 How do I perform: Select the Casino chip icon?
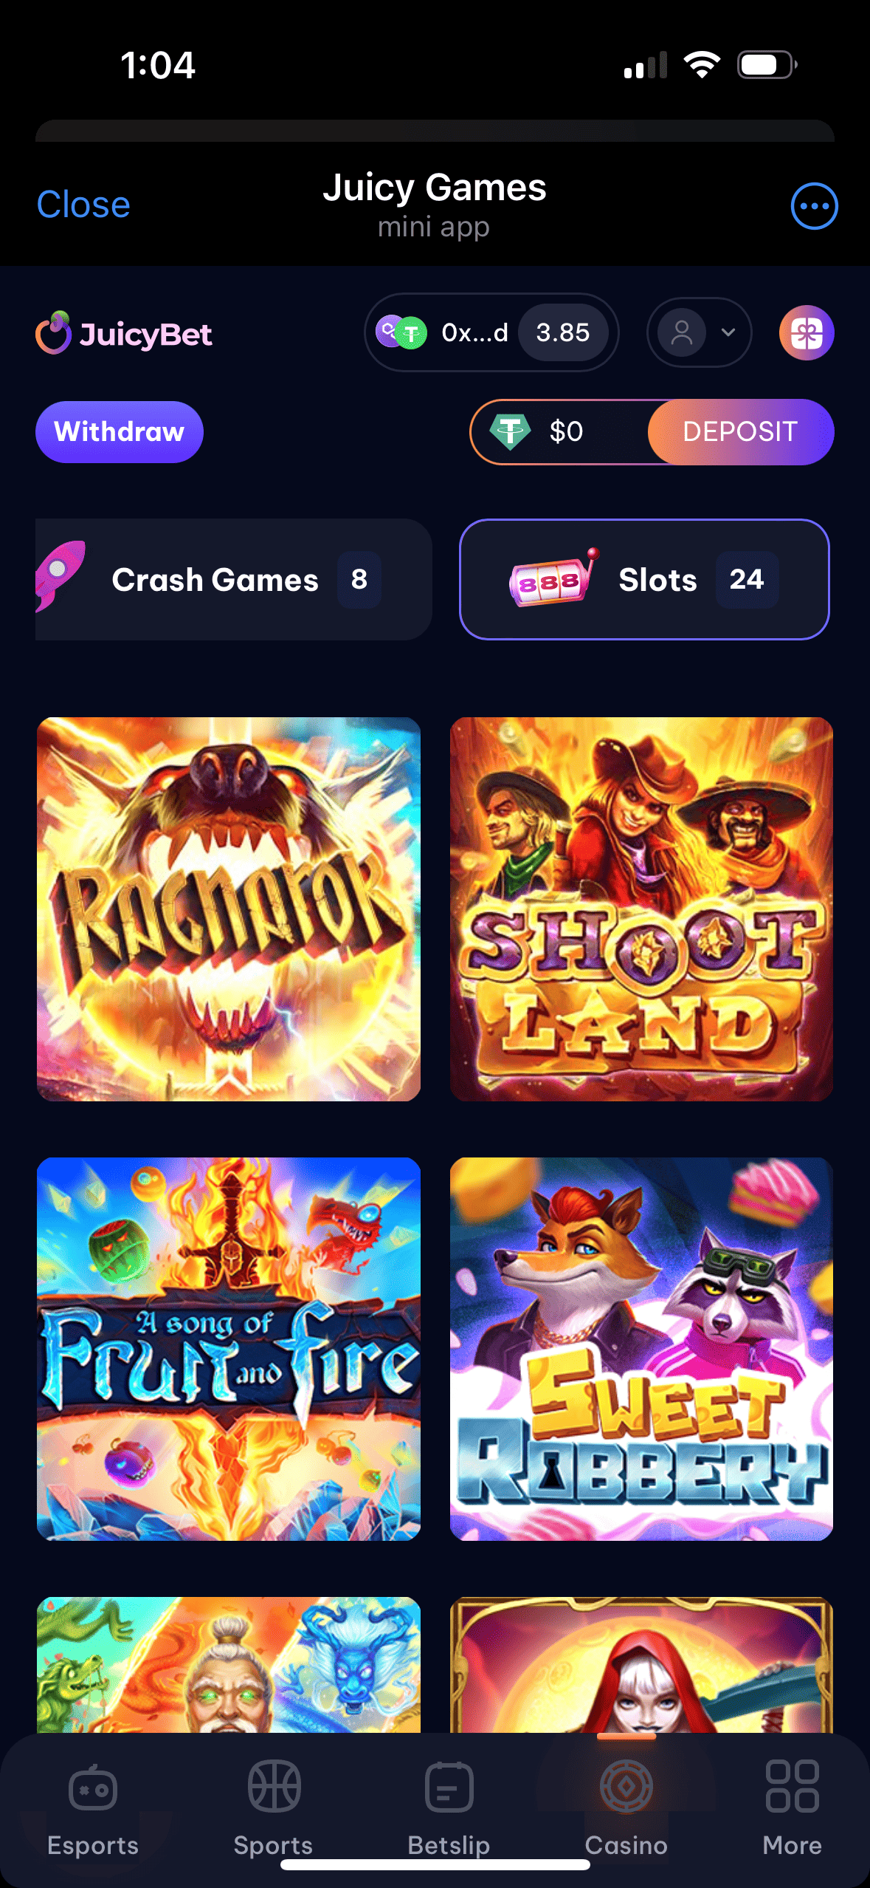click(626, 1787)
